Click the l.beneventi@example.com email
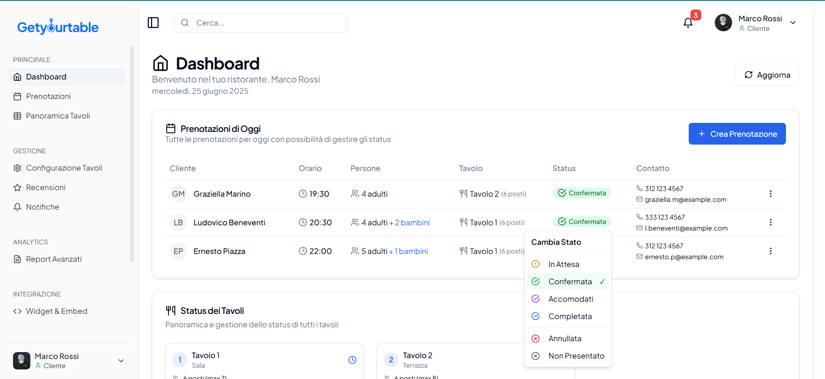This screenshot has height=379, width=825. tap(686, 228)
